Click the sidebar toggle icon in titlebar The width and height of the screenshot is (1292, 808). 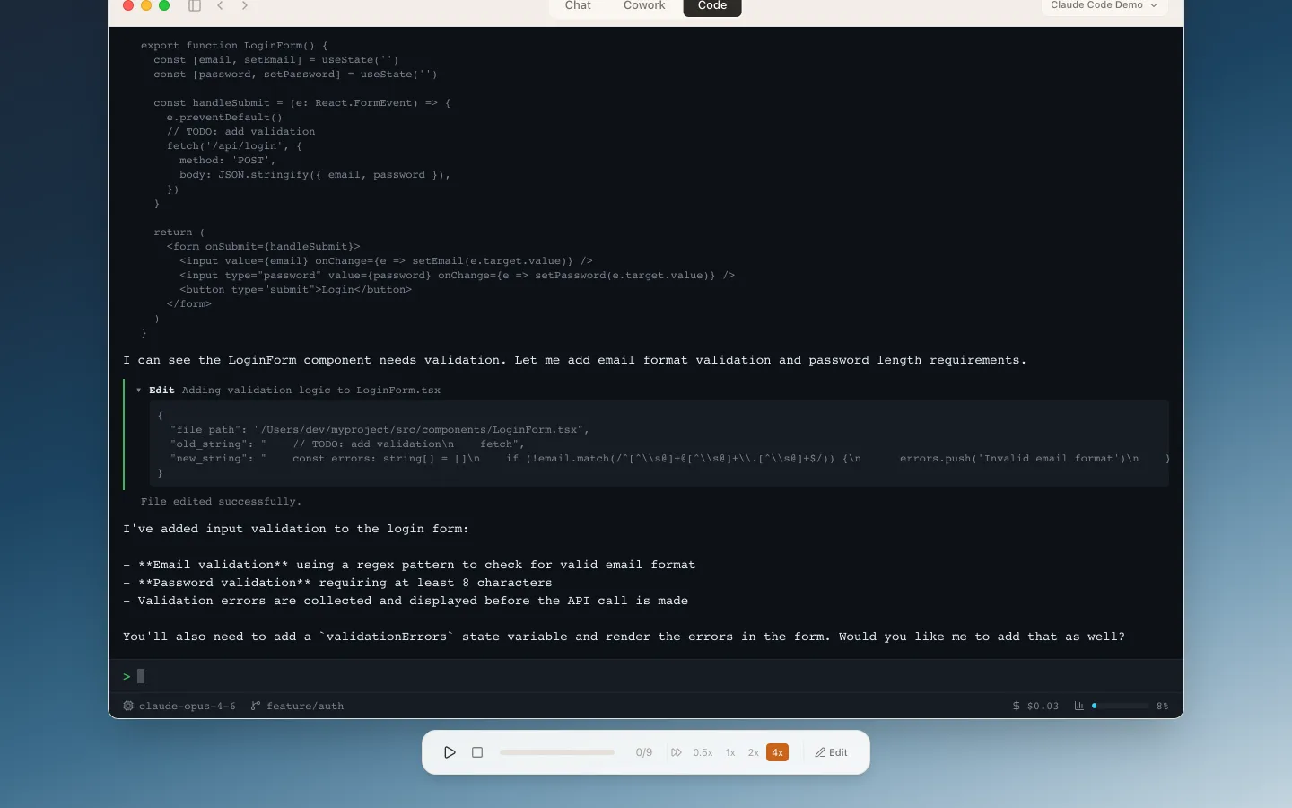click(x=195, y=5)
